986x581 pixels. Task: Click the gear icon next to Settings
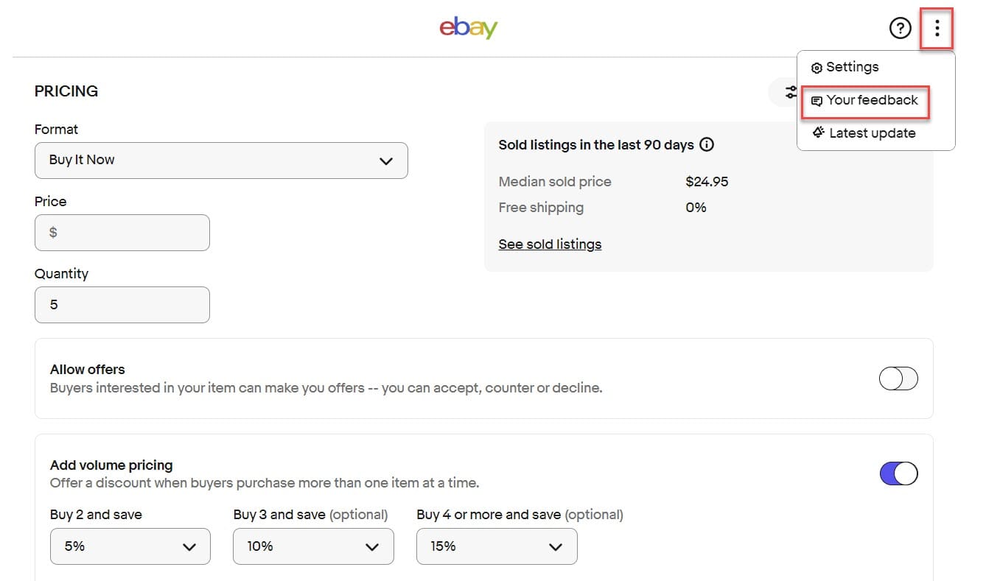coord(817,68)
